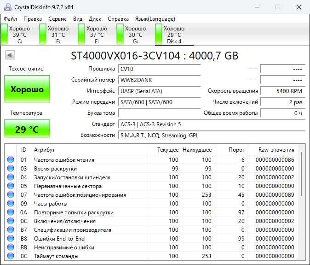The image size is (310, 265).
Task: Select the row Частота ошибок позиционирования
Action: 150,194
